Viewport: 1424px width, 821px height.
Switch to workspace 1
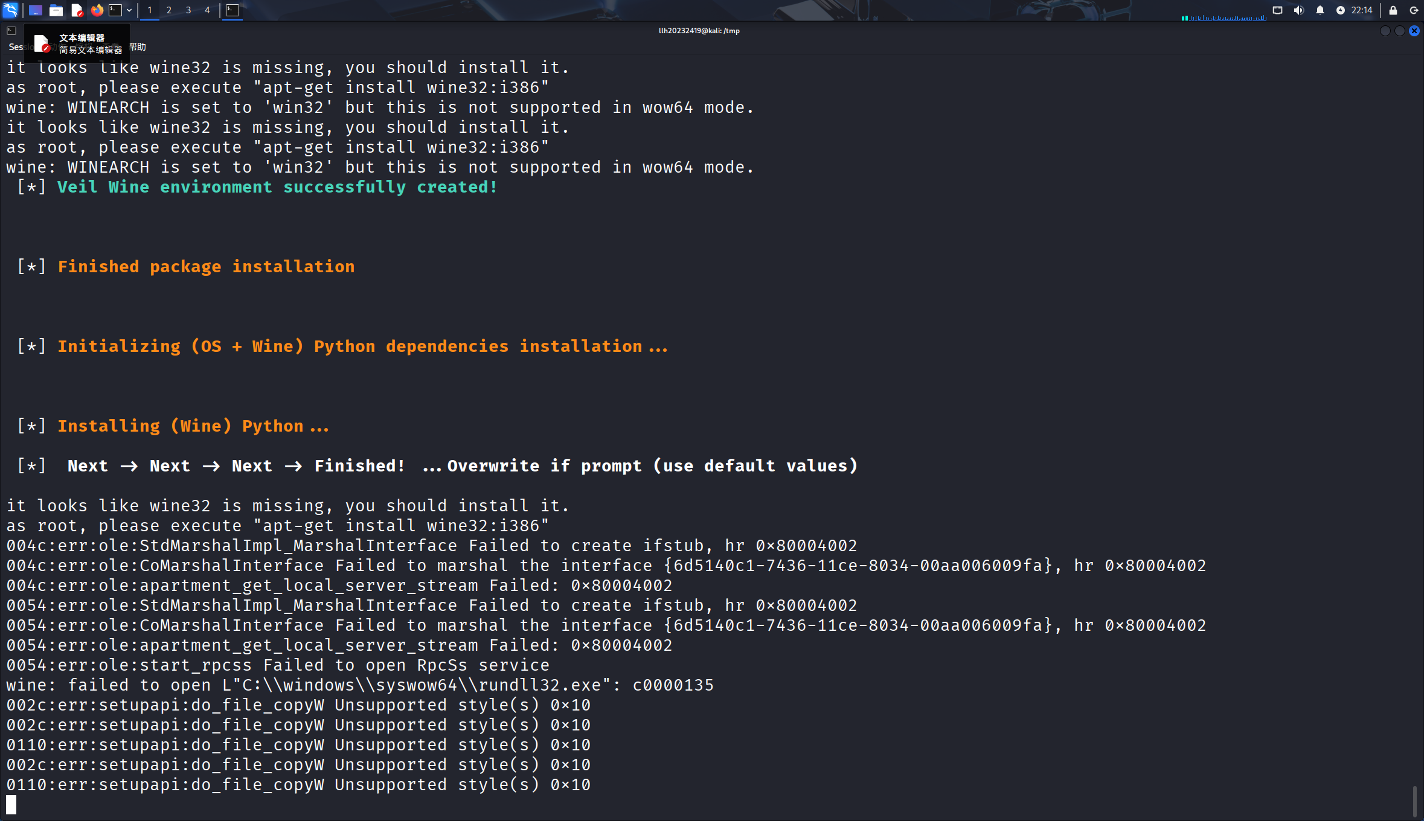pos(150,10)
